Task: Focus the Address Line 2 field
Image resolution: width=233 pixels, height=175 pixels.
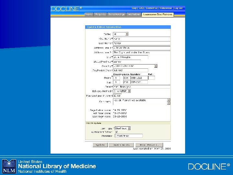Action: [142, 52]
